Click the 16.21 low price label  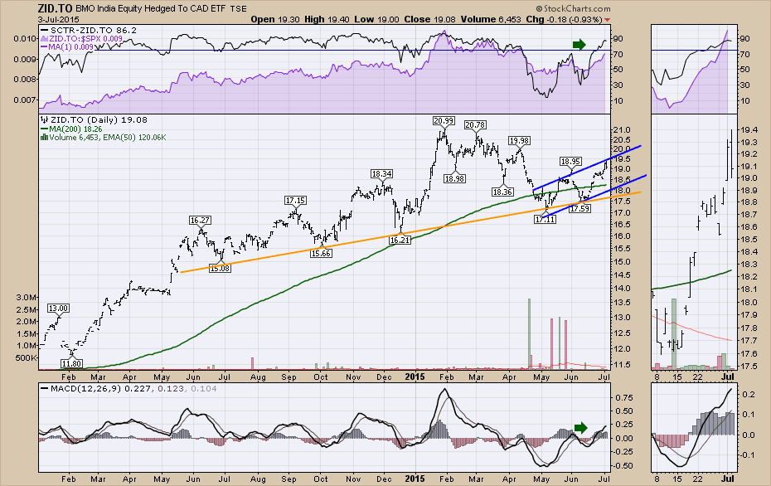click(x=400, y=240)
